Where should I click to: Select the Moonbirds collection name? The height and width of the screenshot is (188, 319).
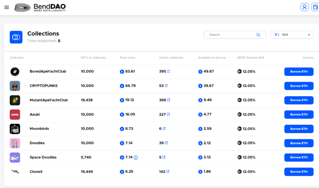39,129
